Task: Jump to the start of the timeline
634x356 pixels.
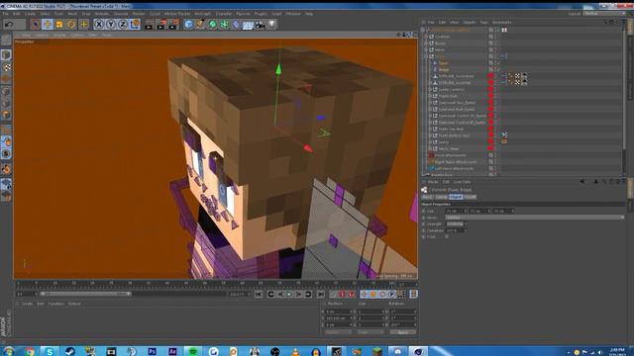Action: point(259,295)
